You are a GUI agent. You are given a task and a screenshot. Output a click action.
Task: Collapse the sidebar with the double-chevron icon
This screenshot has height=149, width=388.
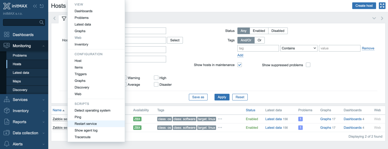pos(35,6)
